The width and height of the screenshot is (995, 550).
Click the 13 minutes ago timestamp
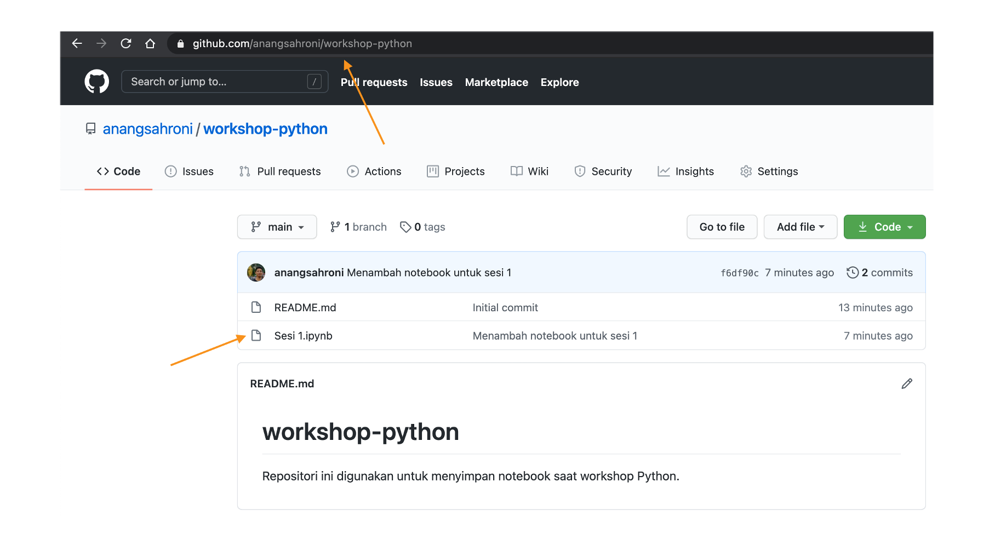point(876,307)
